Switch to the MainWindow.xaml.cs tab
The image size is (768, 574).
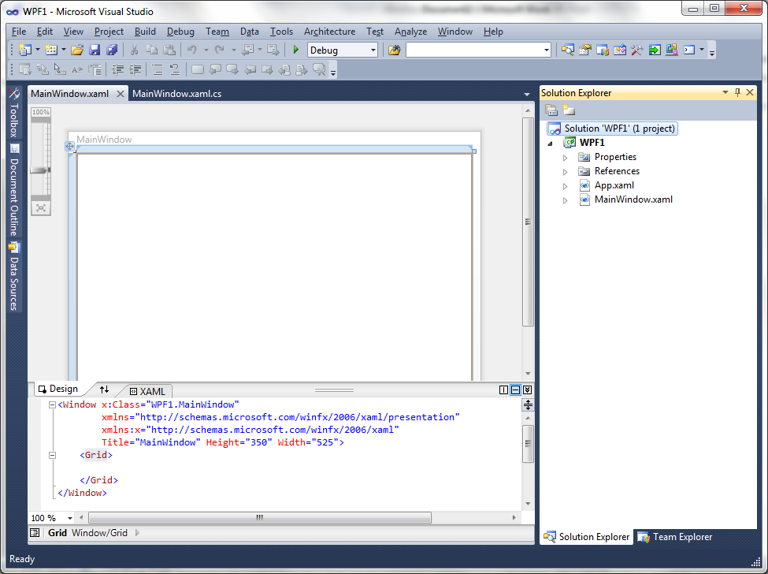[x=176, y=94]
